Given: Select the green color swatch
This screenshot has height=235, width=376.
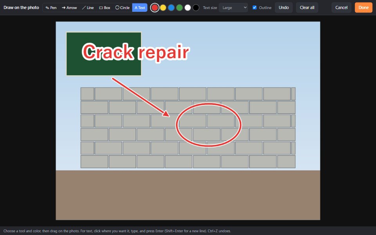Looking at the screenshot, I should pyautogui.click(x=179, y=8).
